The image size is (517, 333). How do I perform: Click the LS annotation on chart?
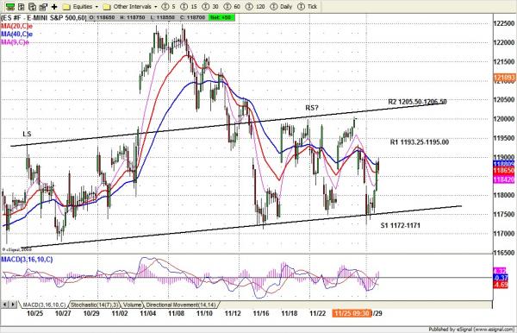[x=27, y=134]
